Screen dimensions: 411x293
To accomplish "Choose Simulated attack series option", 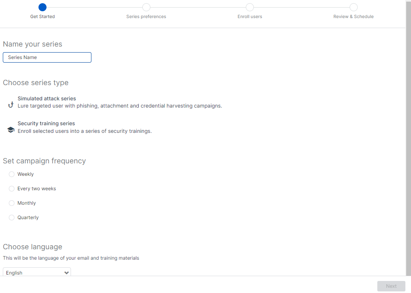I will click(x=47, y=98).
